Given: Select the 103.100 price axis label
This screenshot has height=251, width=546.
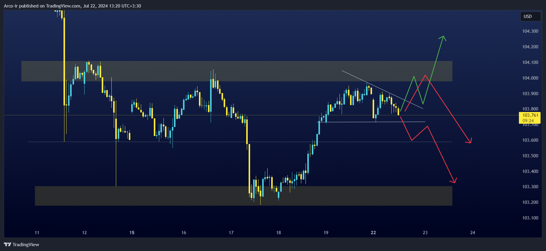Looking at the screenshot, I should coord(530,218).
